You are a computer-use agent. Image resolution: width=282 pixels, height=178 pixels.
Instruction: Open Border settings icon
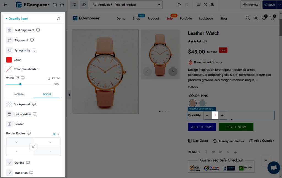click(x=9, y=124)
